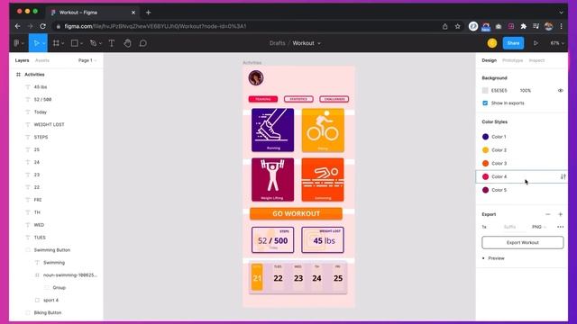The height and width of the screenshot is (324, 577).
Task: Select the Biking Button layer
Action: (48, 312)
